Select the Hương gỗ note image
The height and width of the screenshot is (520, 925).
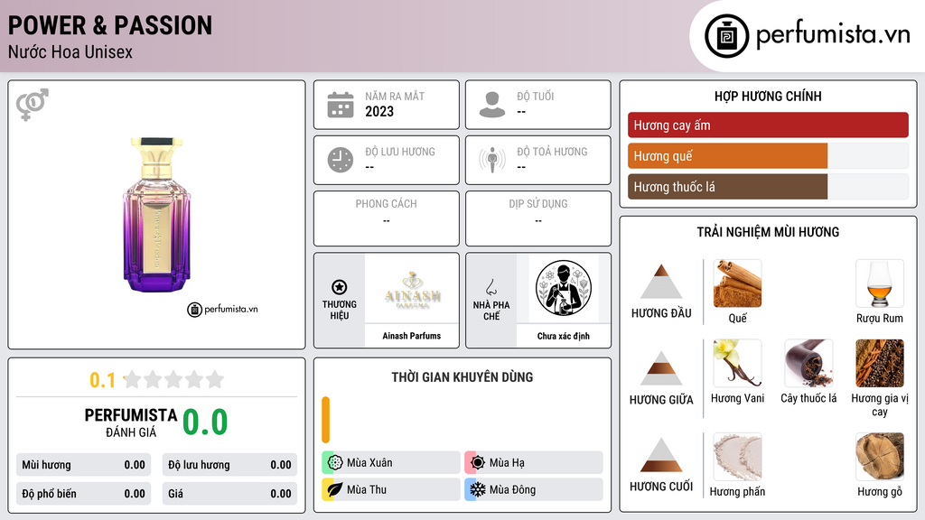880,457
